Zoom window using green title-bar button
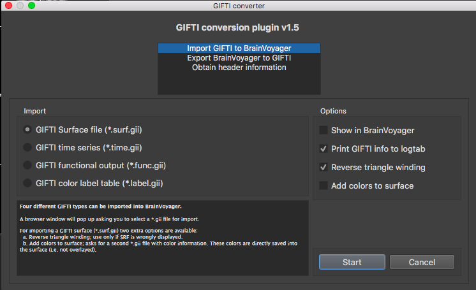 (31, 6)
